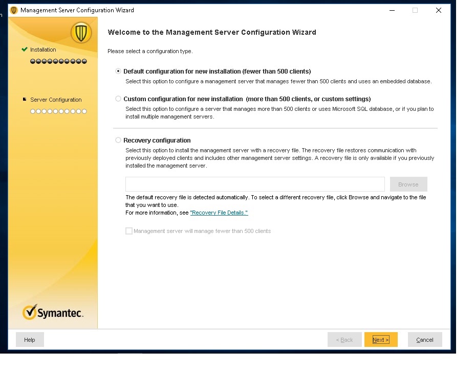Click the 'Please select a configuration type.' text
Viewport: 475px width, 374px height.
(x=150, y=51)
